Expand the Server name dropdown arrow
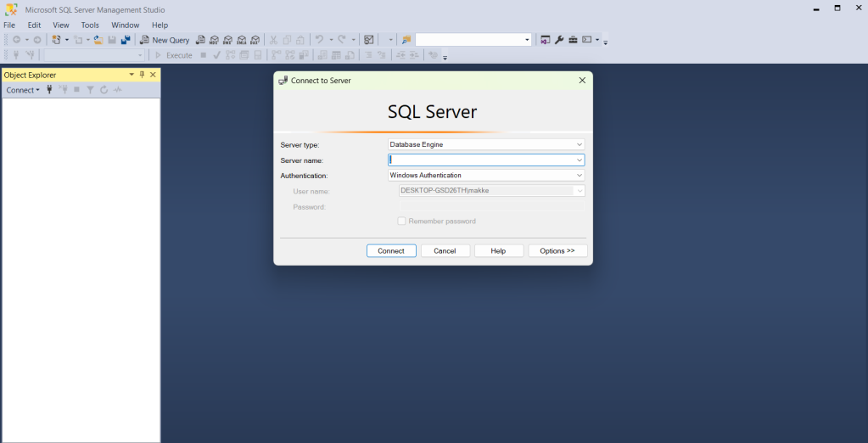Screen dimensions: 868x443 point(579,160)
